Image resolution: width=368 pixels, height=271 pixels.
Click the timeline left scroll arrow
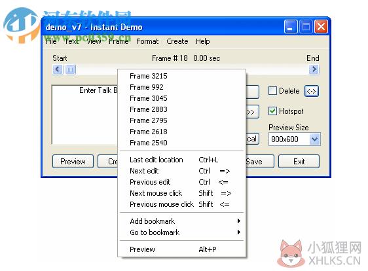click(x=58, y=69)
